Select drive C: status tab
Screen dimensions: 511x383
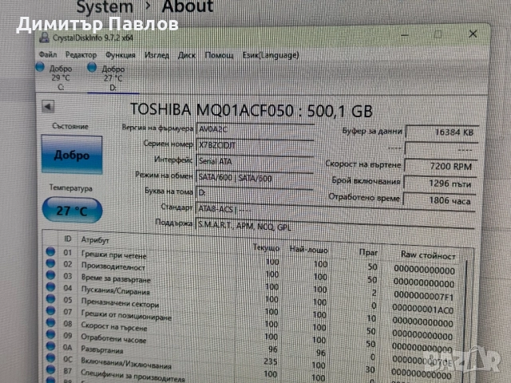point(53,77)
